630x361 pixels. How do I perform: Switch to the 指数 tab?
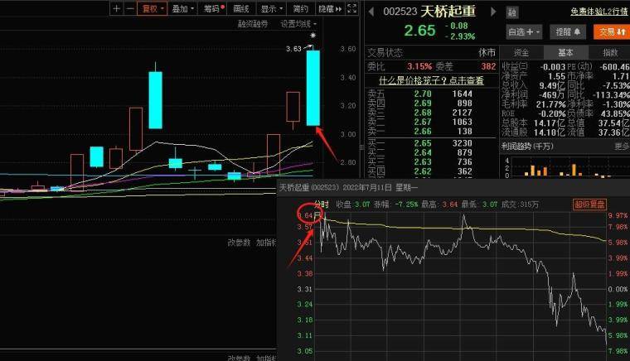click(610, 52)
